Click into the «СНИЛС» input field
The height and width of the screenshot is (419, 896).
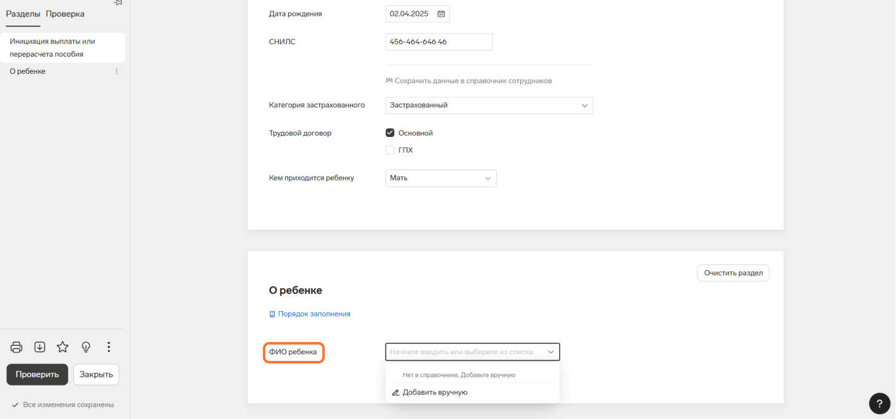(439, 42)
